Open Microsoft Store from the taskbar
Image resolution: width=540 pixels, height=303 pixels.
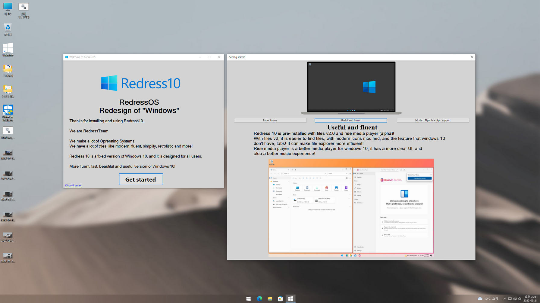[x=280, y=298]
